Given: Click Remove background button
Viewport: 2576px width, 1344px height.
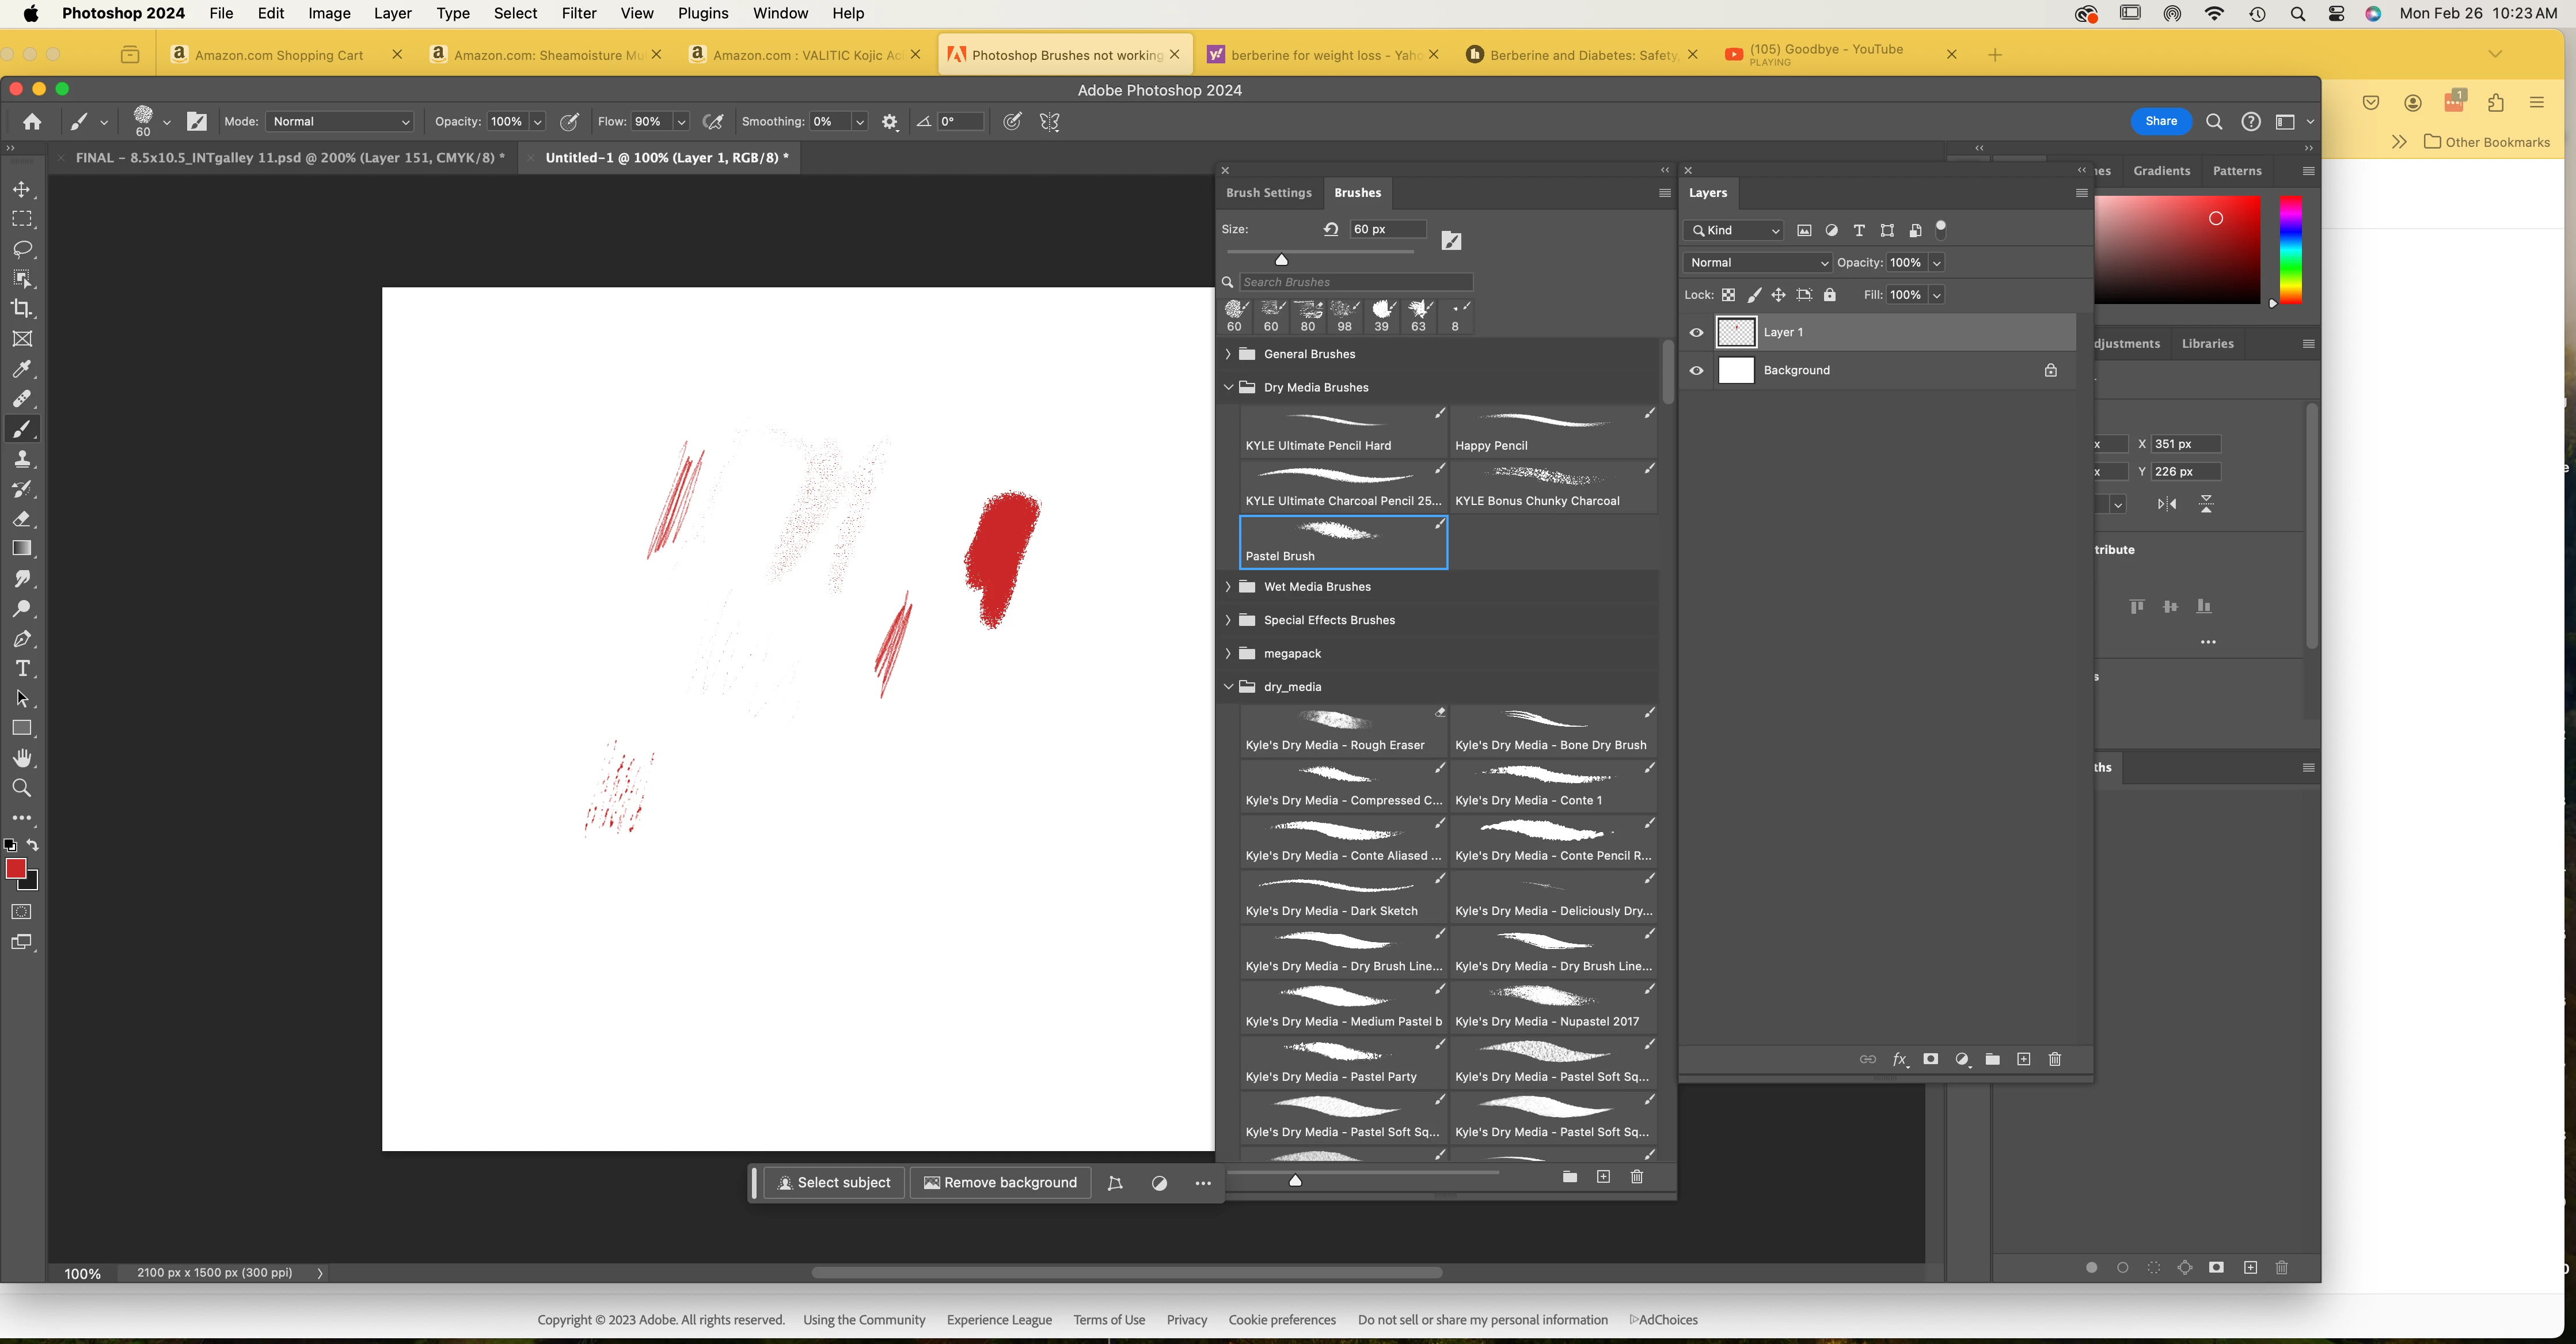Looking at the screenshot, I should 1000,1183.
